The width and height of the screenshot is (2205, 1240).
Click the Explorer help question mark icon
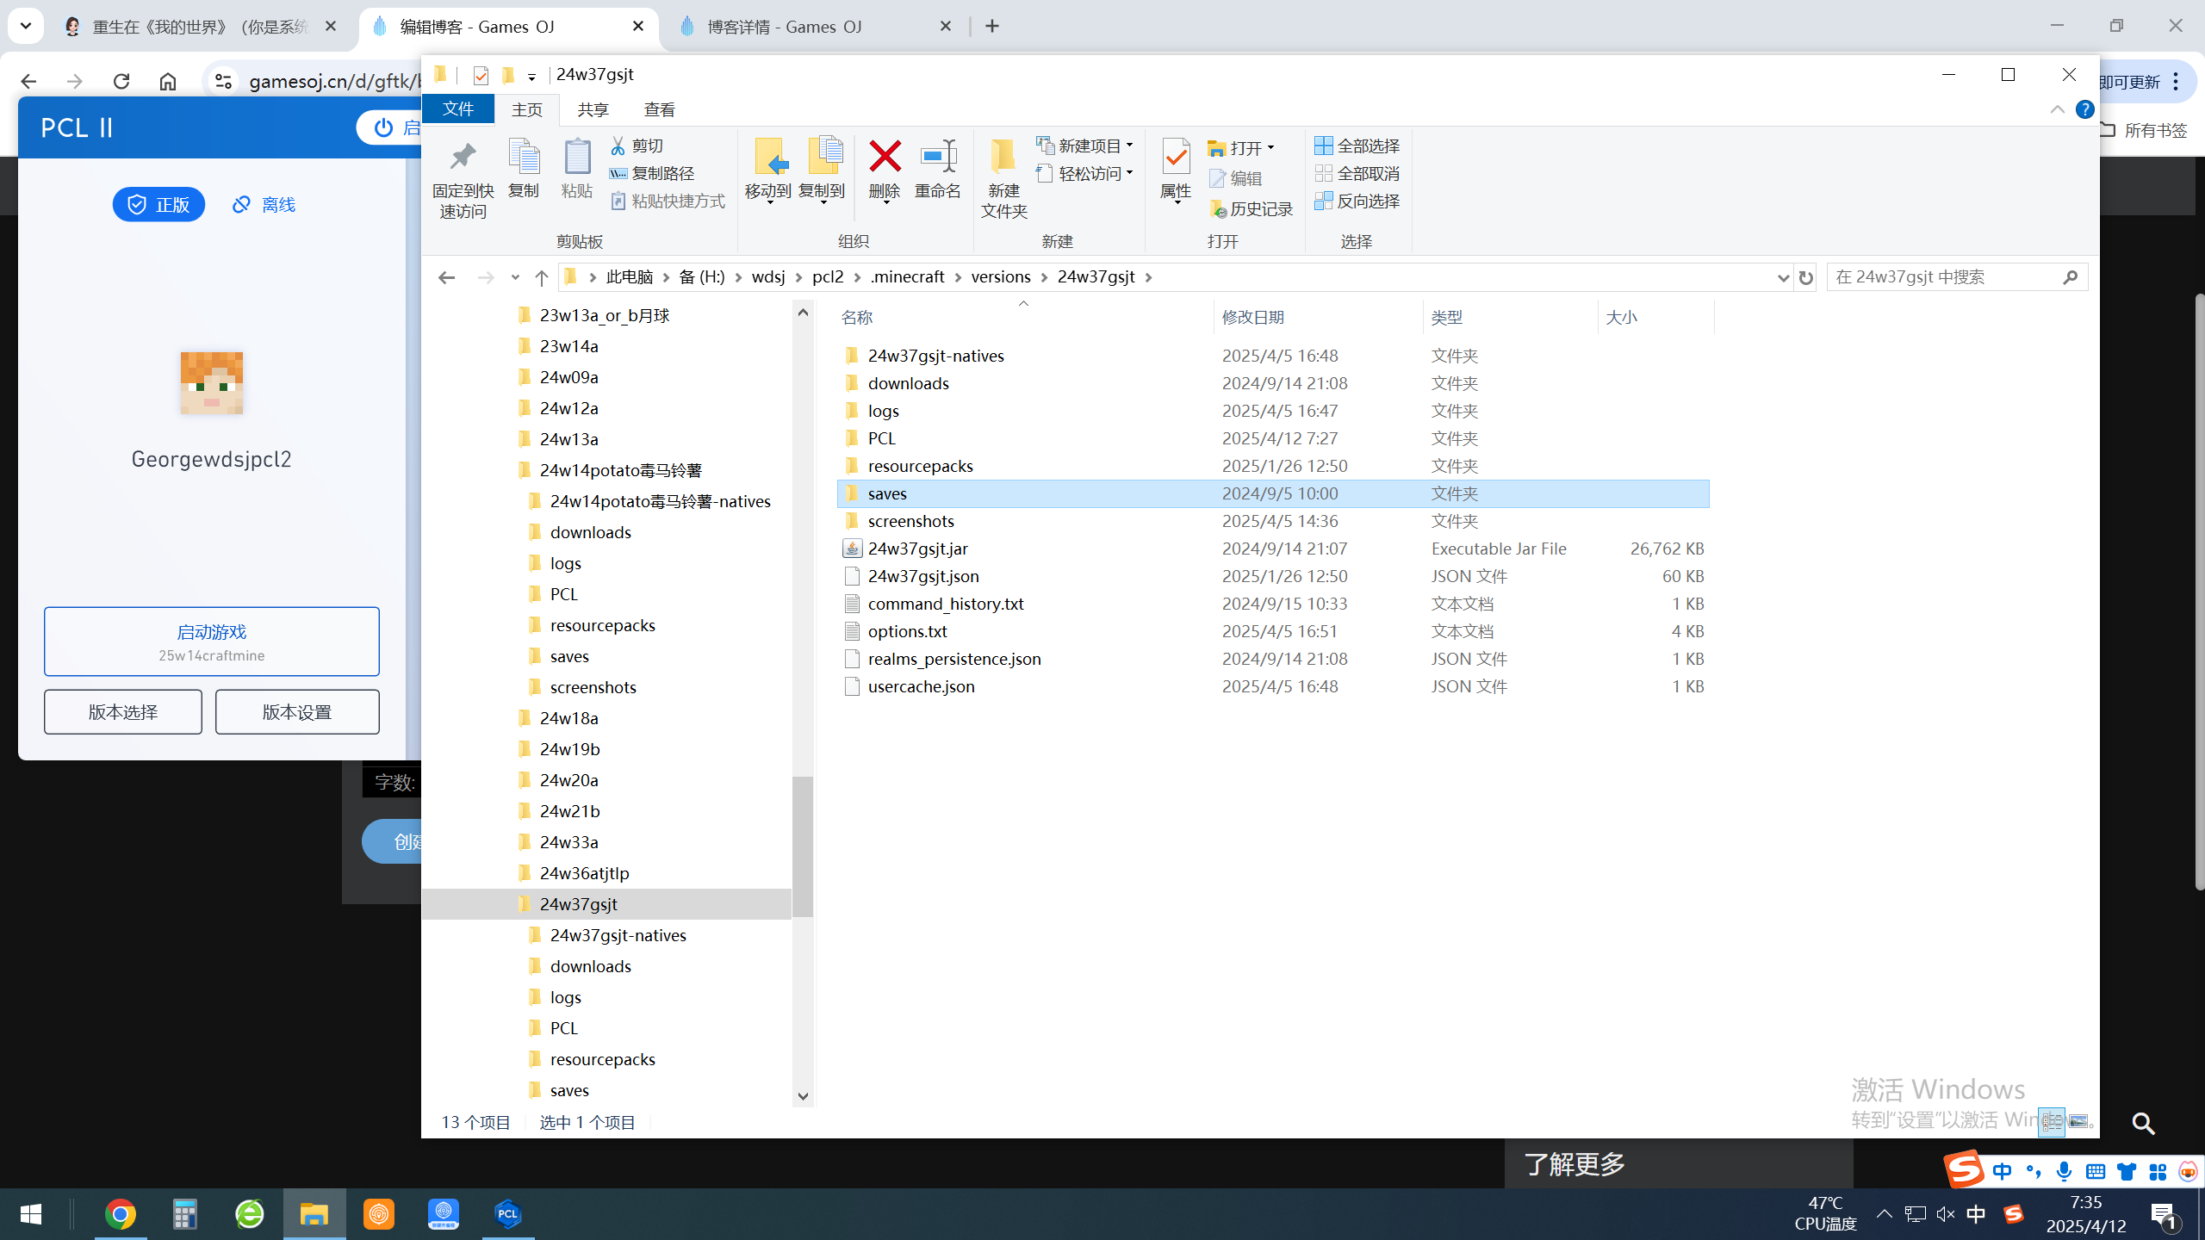2085,109
